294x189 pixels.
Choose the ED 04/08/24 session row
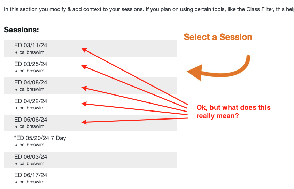(x=31, y=82)
